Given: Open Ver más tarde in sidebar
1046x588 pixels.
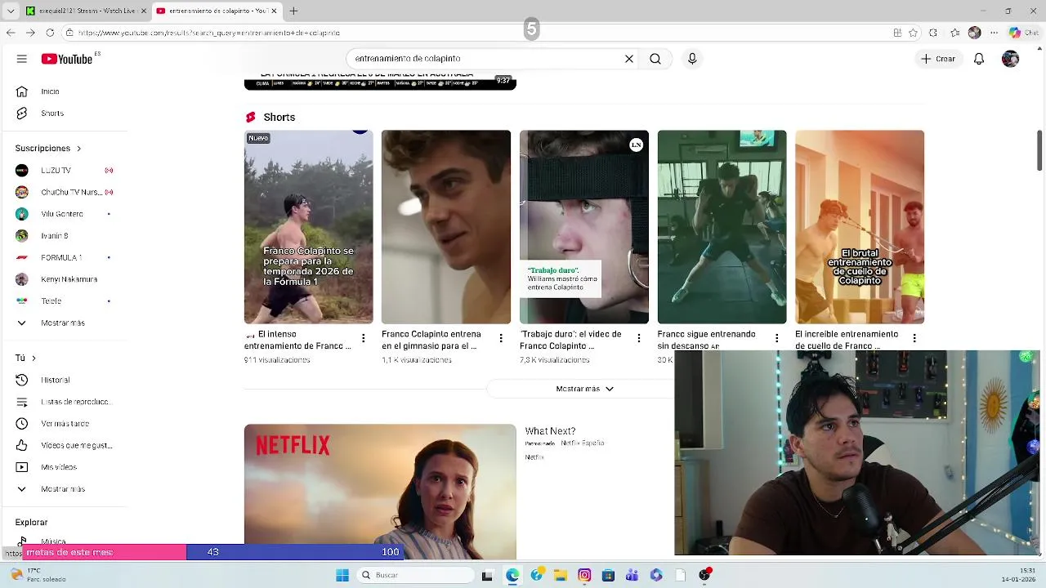Looking at the screenshot, I should pyautogui.click(x=65, y=424).
